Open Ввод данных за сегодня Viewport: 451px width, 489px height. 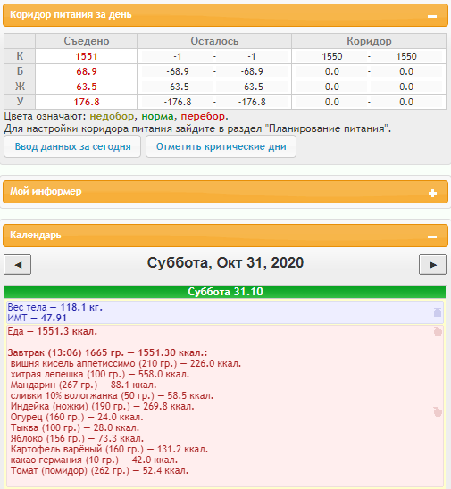[x=72, y=146]
